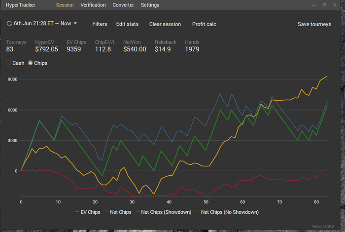
Task: Open Profit calc
Action: coord(204,24)
